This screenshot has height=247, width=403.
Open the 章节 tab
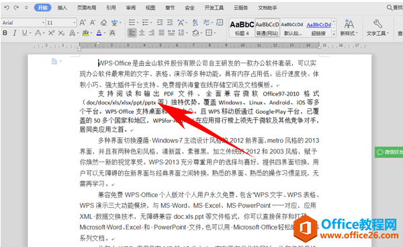[x=170, y=7]
